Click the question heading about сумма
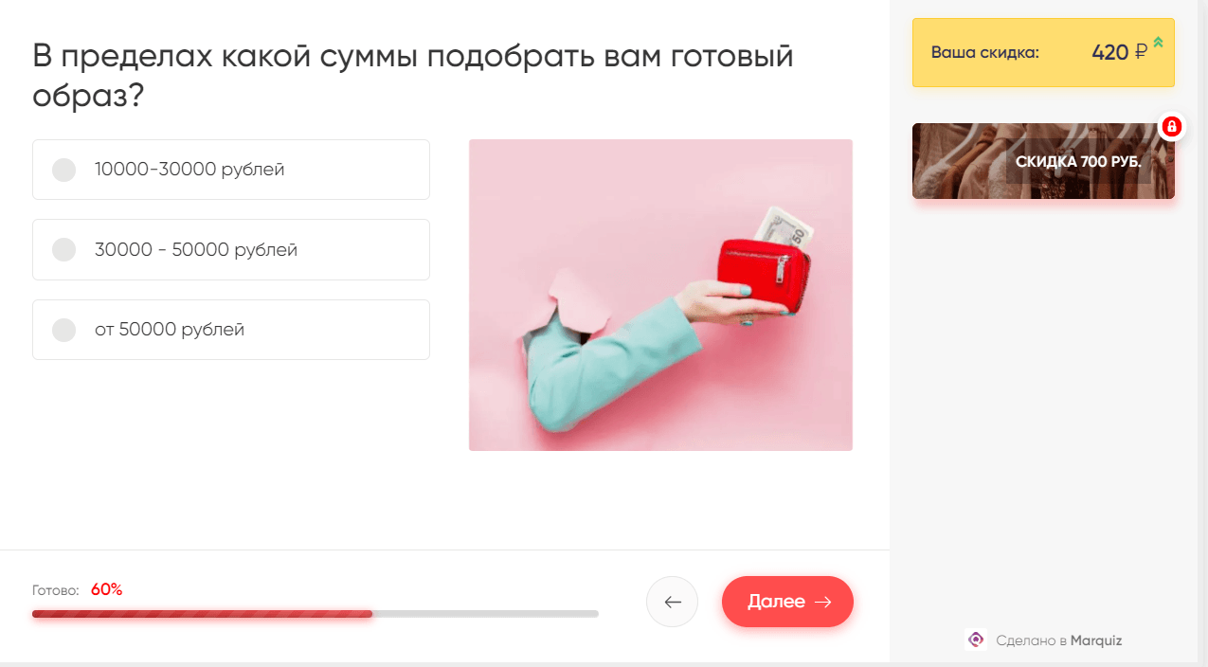1208x667 pixels. click(x=412, y=76)
